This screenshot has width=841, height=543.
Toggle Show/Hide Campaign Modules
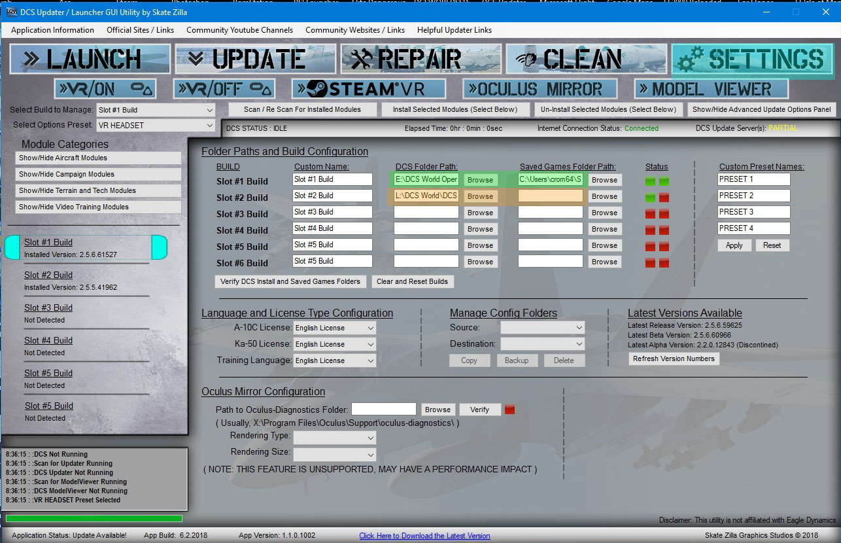[x=98, y=174]
